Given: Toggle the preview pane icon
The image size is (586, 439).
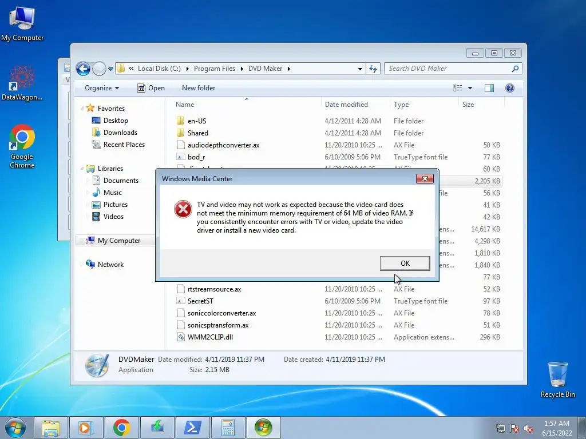Looking at the screenshot, I should coord(489,88).
